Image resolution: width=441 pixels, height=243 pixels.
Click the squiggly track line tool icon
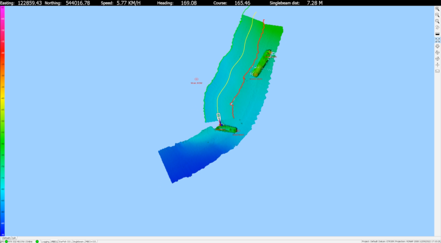pyautogui.click(x=438, y=27)
